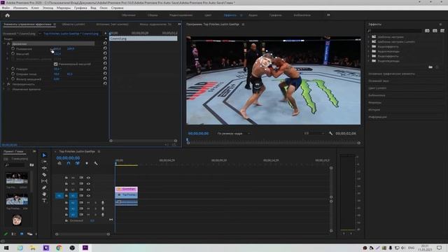Reset the Position parameter

point(105,48)
